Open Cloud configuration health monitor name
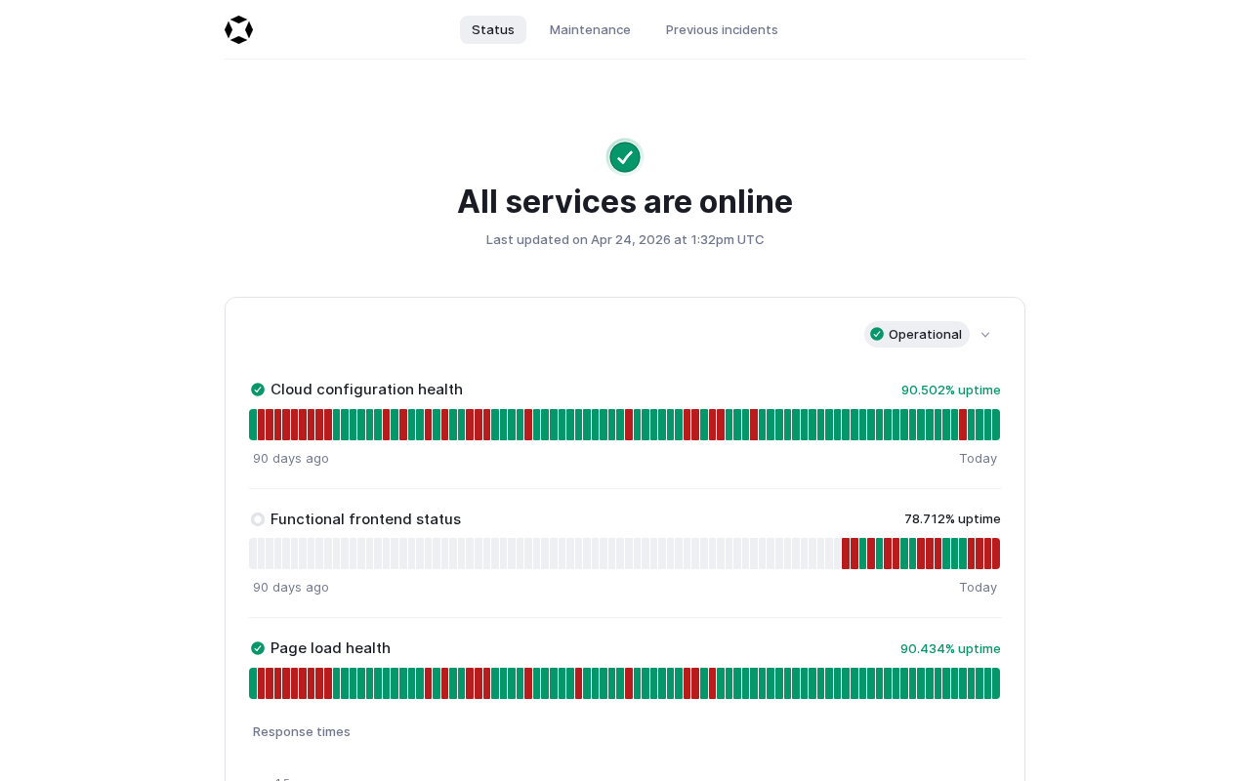 point(366,390)
